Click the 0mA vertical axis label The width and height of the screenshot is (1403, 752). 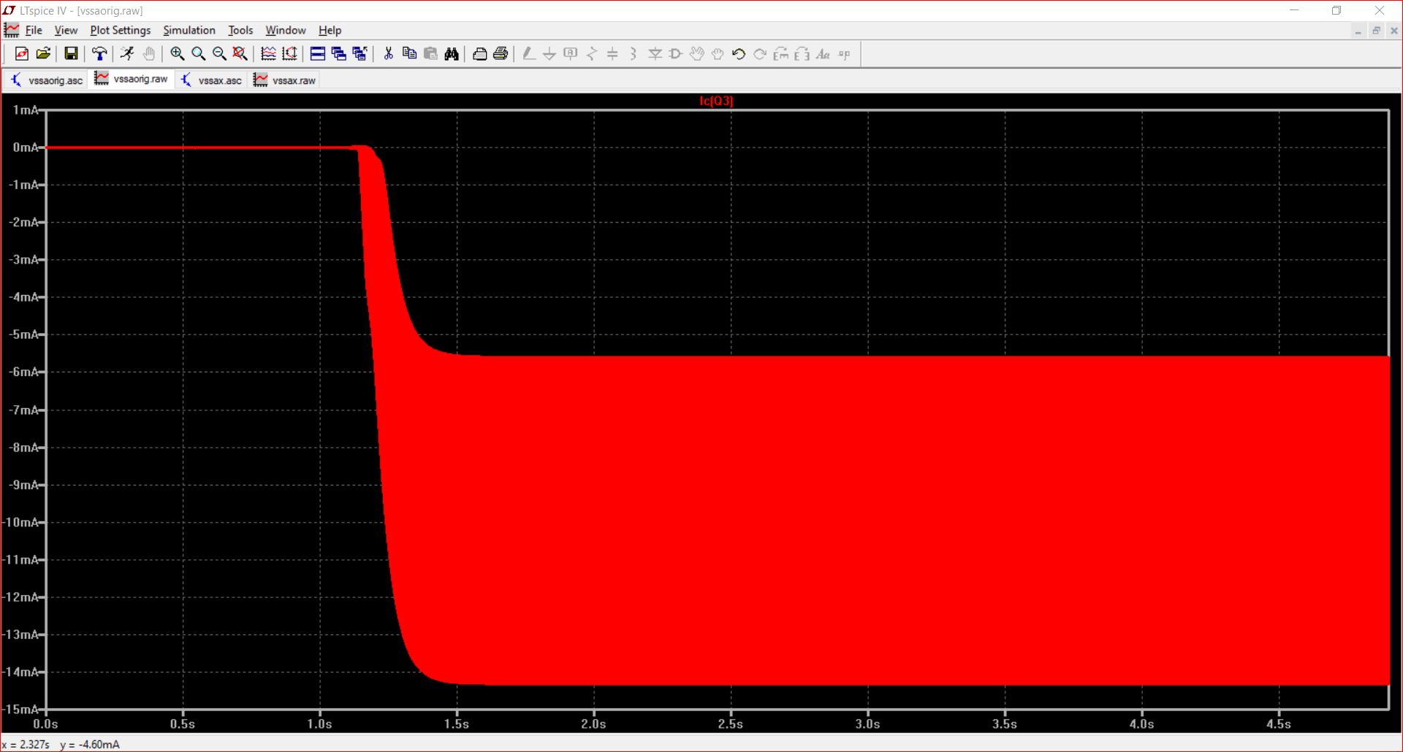26,147
